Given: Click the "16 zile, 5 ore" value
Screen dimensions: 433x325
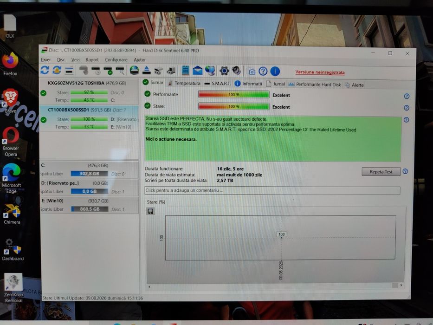Looking at the screenshot, I should coord(230,169).
